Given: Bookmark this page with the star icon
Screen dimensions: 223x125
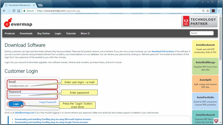Looking at the screenshot, I should [208, 11].
